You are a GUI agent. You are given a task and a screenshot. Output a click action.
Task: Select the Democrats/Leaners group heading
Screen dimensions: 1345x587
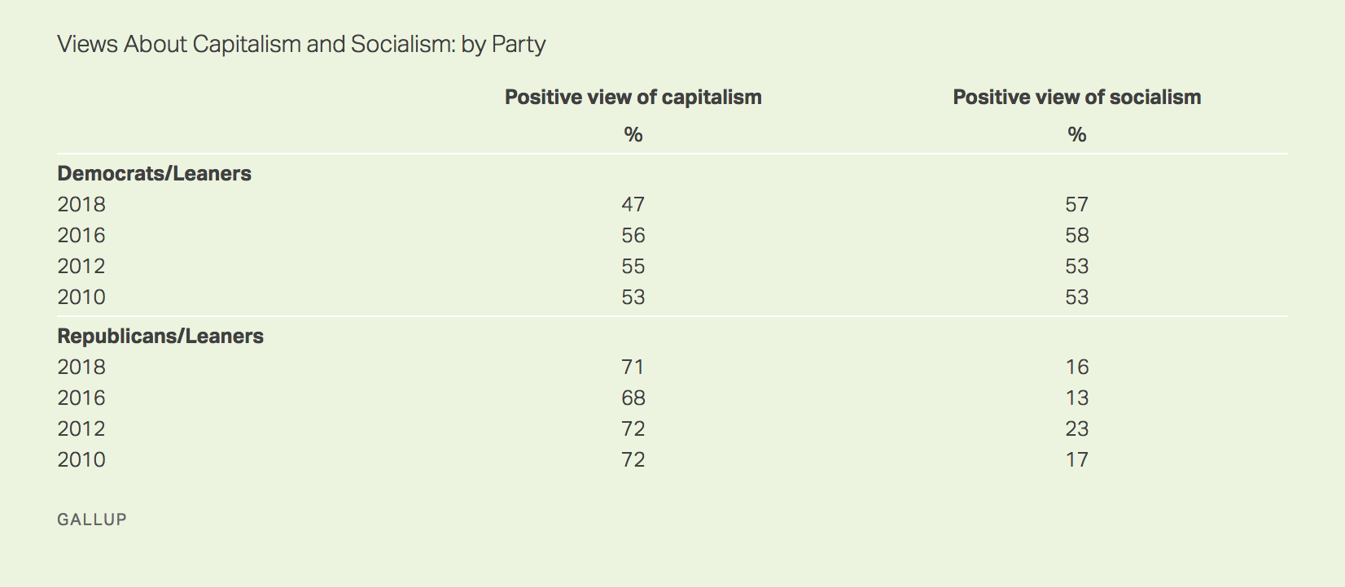click(x=154, y=174)
